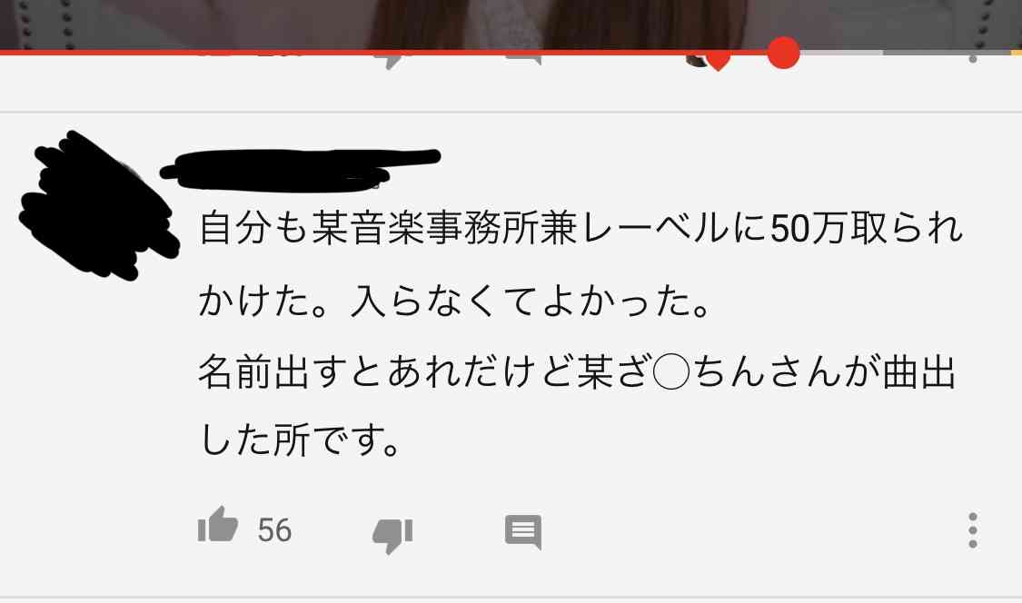Open replies using the comment bubble icon
The image size is (1022, 603).
coord(523,532)
